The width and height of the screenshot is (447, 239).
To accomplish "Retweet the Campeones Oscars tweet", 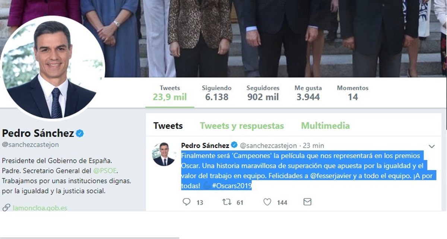I will tap(227, 202).
